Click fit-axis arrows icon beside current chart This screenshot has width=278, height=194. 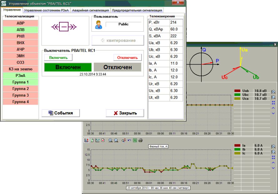click(273, 157)
